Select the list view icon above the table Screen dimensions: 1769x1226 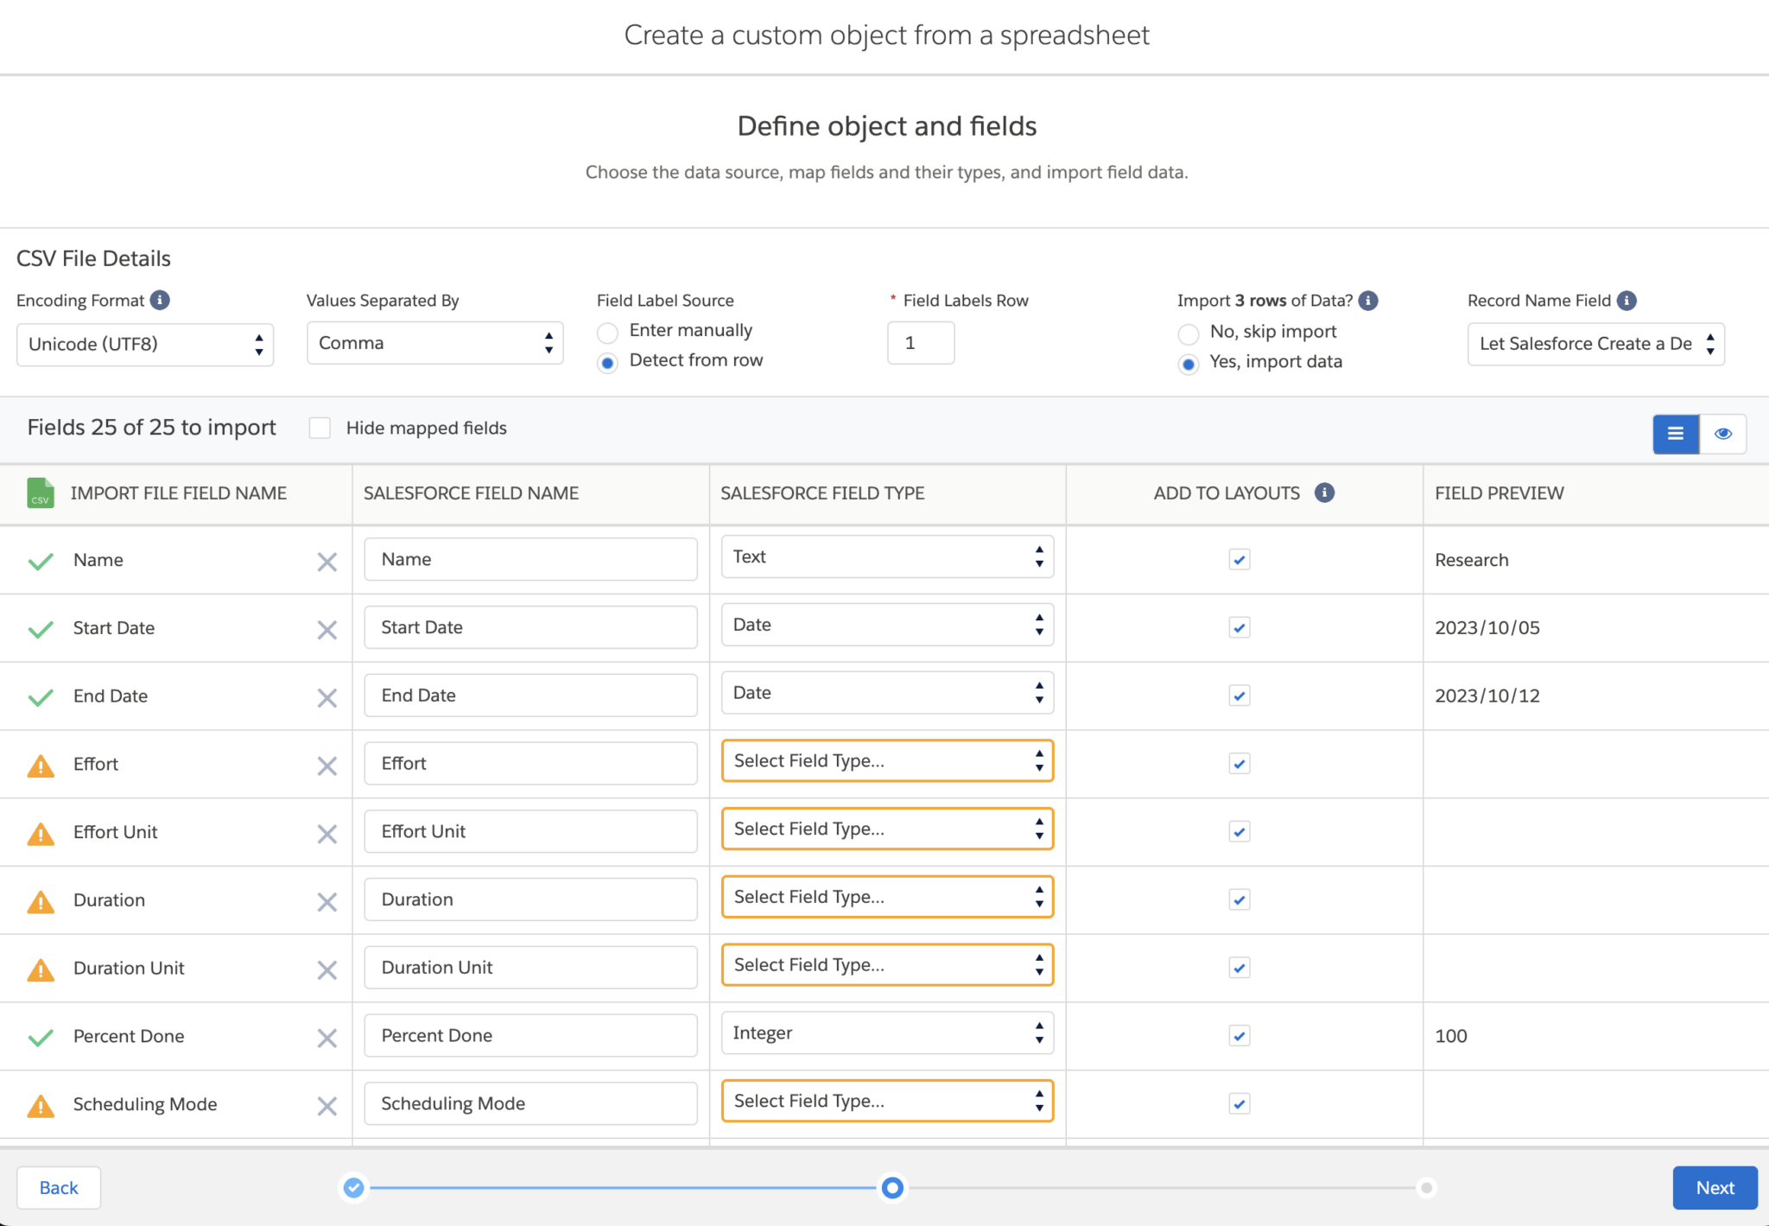click(x=1676, y=434)
